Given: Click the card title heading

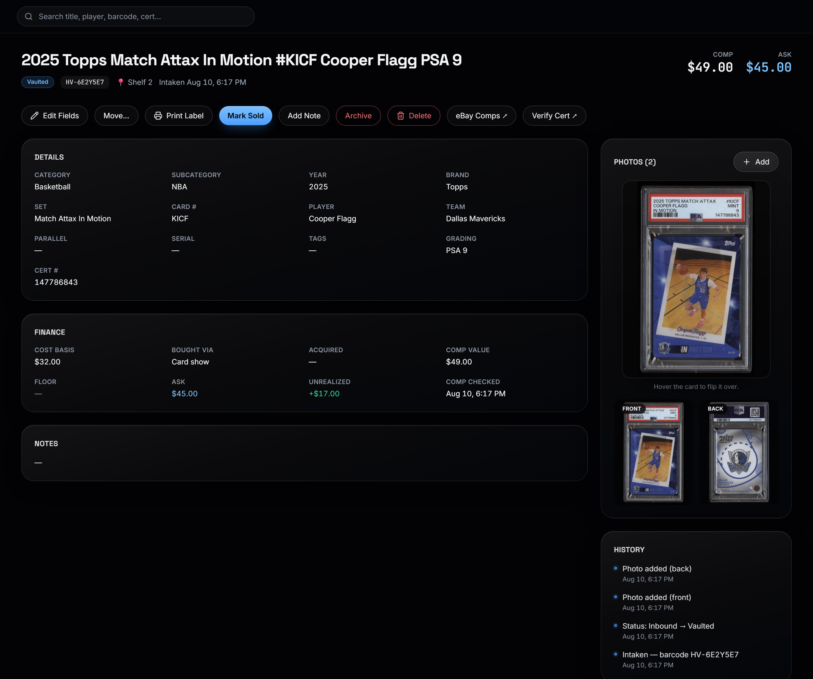Looking at the screenshot, I should (x=241, y=60).
